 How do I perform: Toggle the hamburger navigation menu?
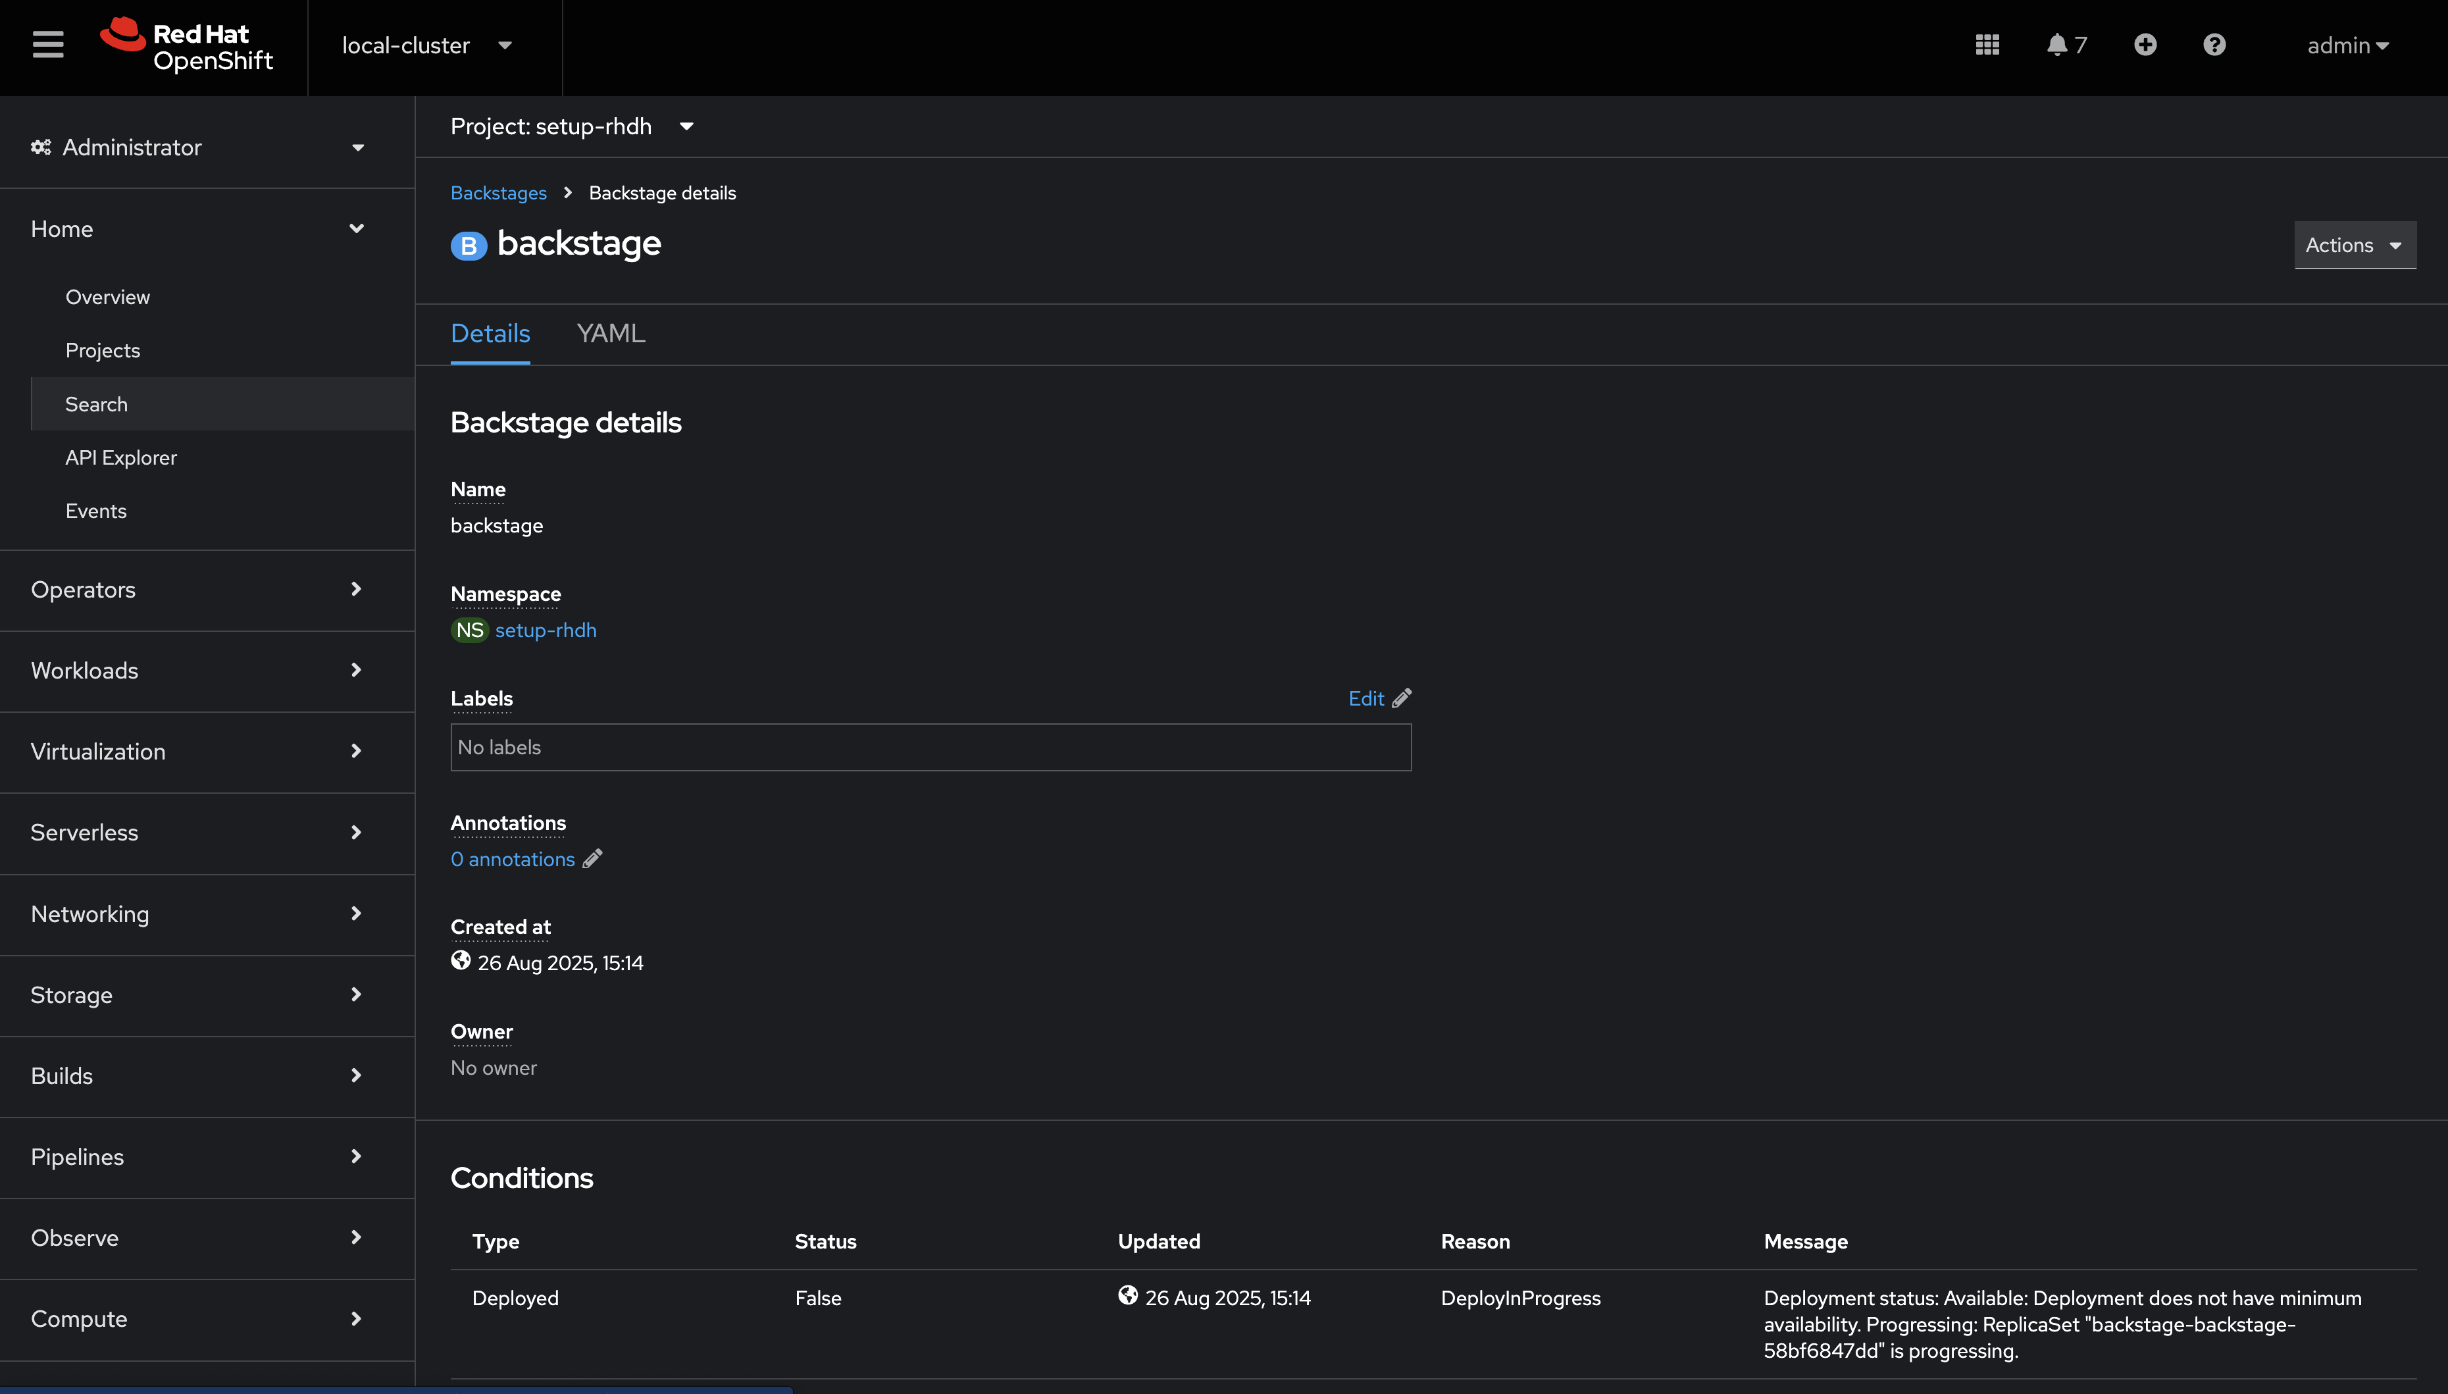(48, 45)
